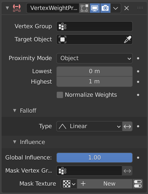This screenshot has width=148, height=194.
Task: Collapse the Falloff subpanel
Action: [15, 111]
